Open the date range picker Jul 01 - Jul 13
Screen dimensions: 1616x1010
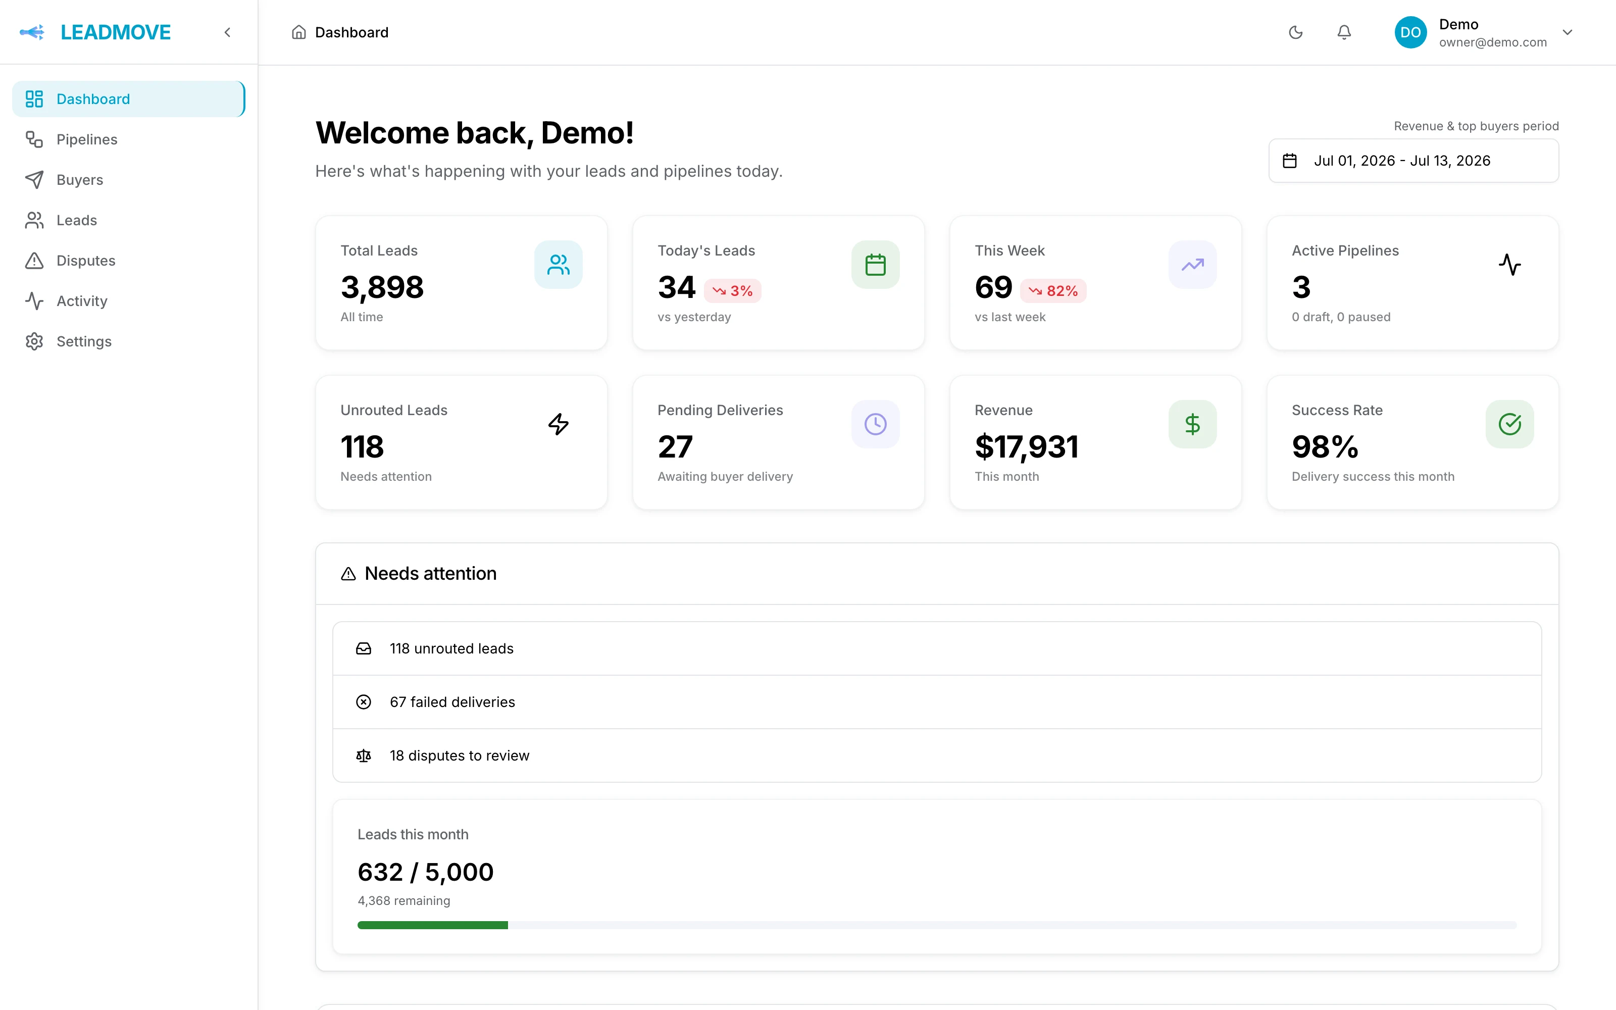click(x=1413, y=160)
